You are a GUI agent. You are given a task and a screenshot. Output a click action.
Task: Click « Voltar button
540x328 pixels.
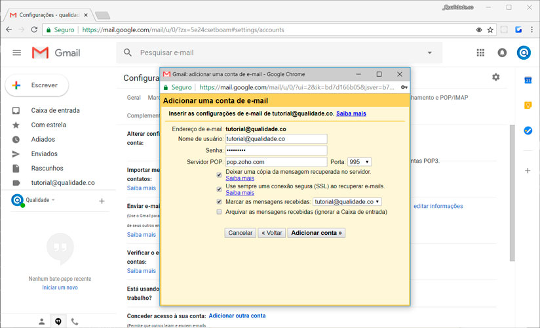pos(272,233)
